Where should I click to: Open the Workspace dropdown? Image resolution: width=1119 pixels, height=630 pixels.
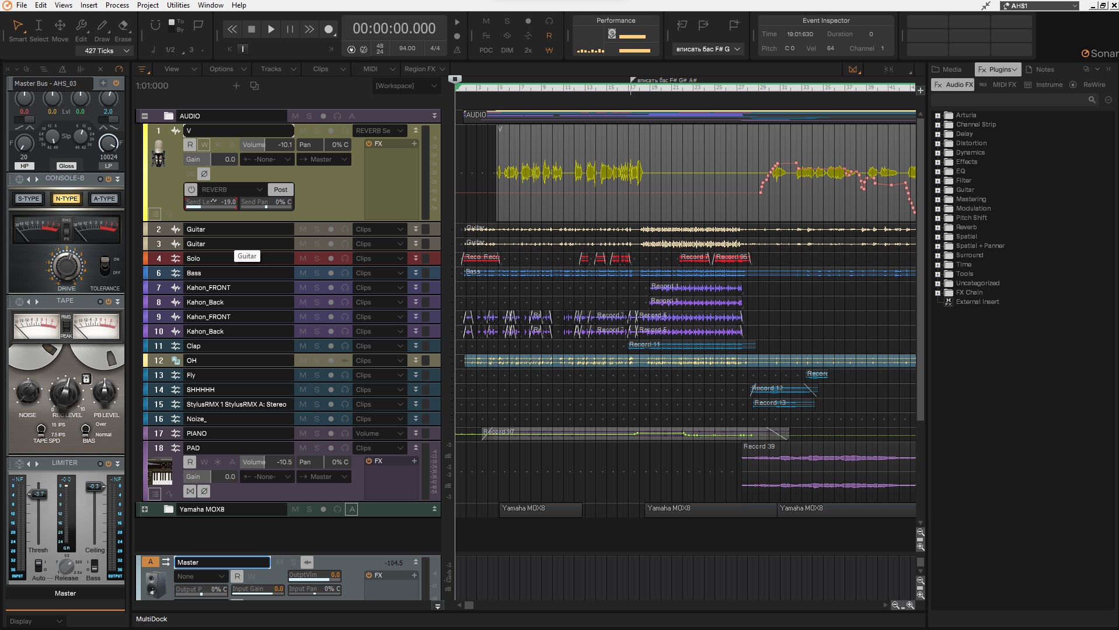406,86
